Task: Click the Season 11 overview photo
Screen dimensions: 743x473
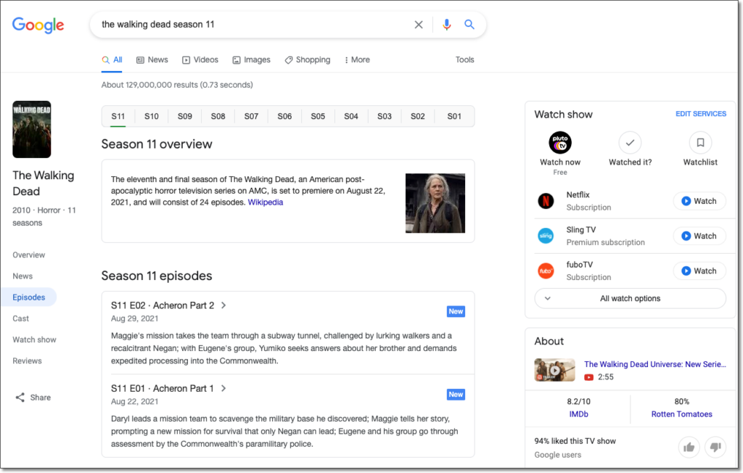Action: [435, 203]
